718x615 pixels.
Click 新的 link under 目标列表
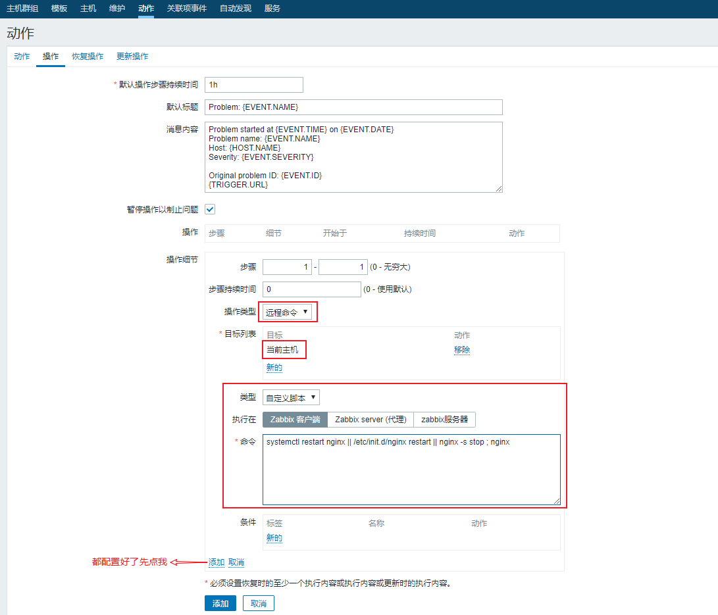point(274,368)
